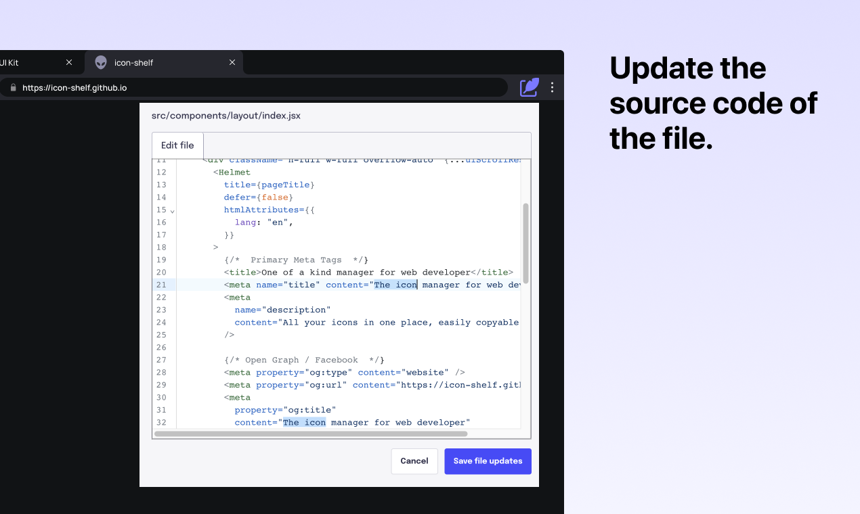Click the Cancel button
Screen dimensions: 860x514
pos(414,461)
